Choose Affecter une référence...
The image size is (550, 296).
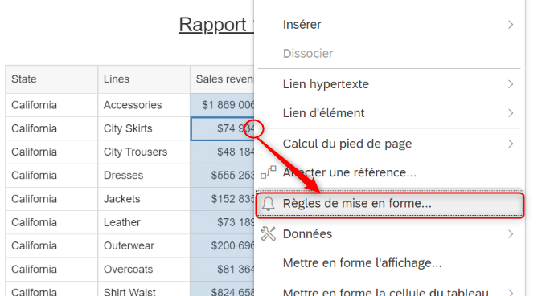[389, 172]
